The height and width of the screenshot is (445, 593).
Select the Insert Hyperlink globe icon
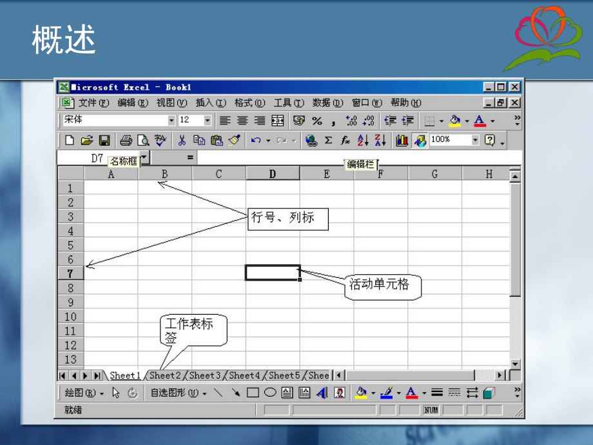311,140
